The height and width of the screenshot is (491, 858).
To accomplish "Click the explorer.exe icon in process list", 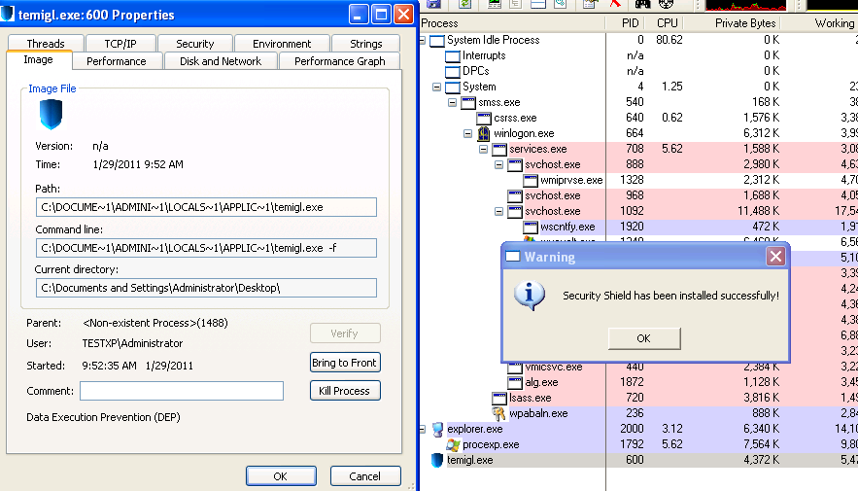I will 437,429.
